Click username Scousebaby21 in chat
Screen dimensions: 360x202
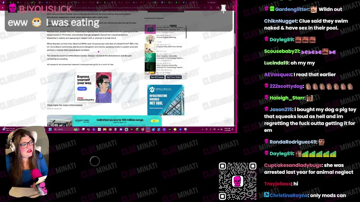pyautogui.click(x=282, y=51)
